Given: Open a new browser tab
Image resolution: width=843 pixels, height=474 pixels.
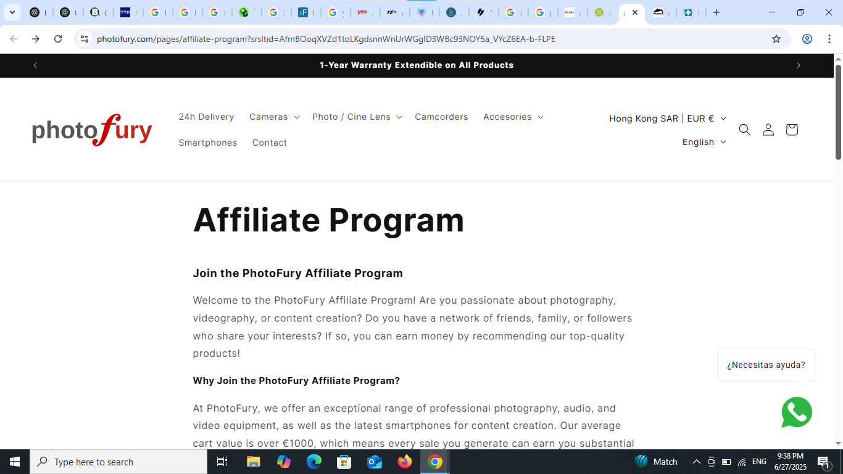Looking at the screenshot, I should click(716, 12).
